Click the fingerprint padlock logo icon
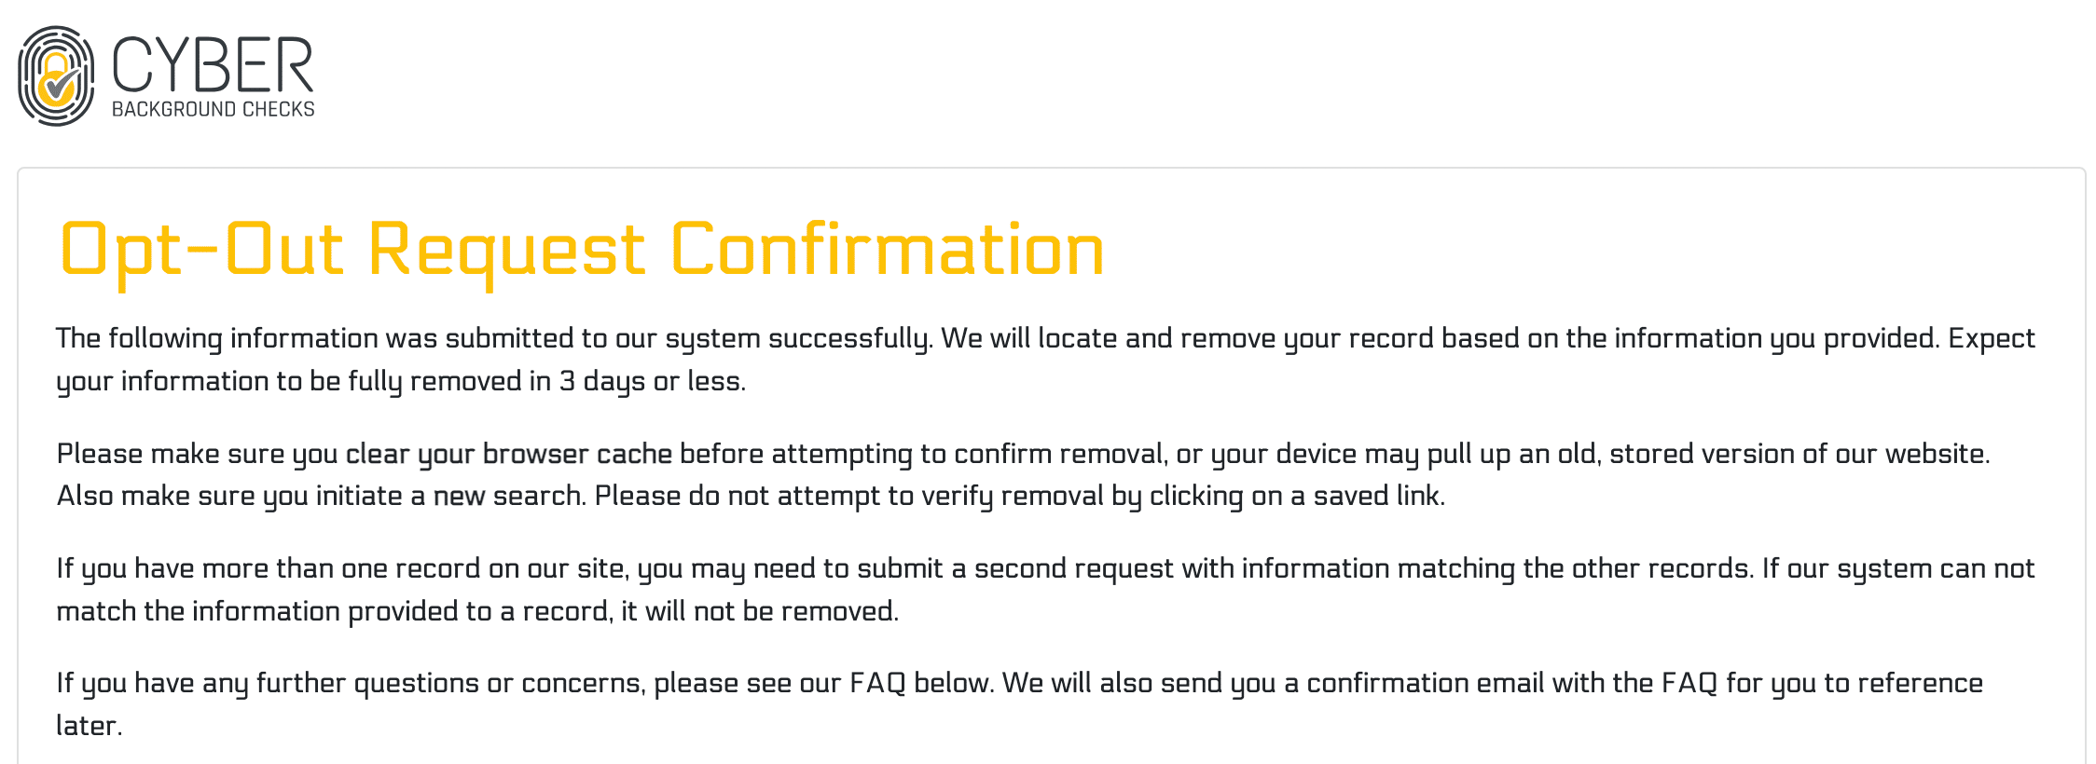This screenshot has height=764, width=2096. coord(56,75)
